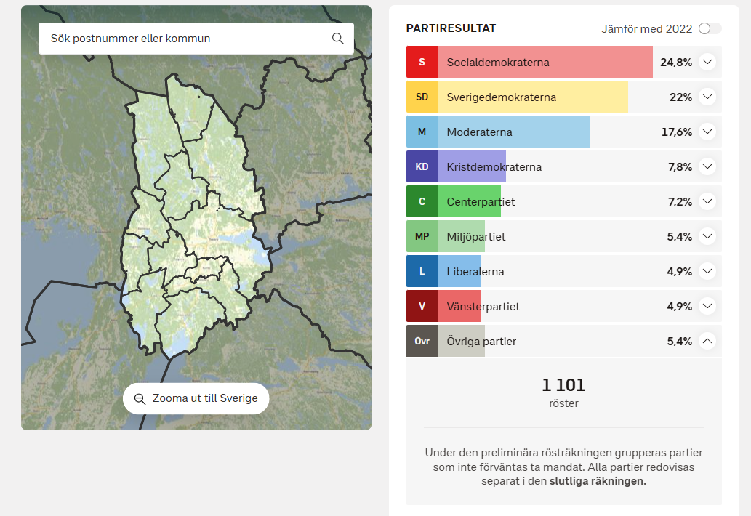Select the Moderaterna result row
The height and width of the screenshot is (516, 751).
(563, 132)
